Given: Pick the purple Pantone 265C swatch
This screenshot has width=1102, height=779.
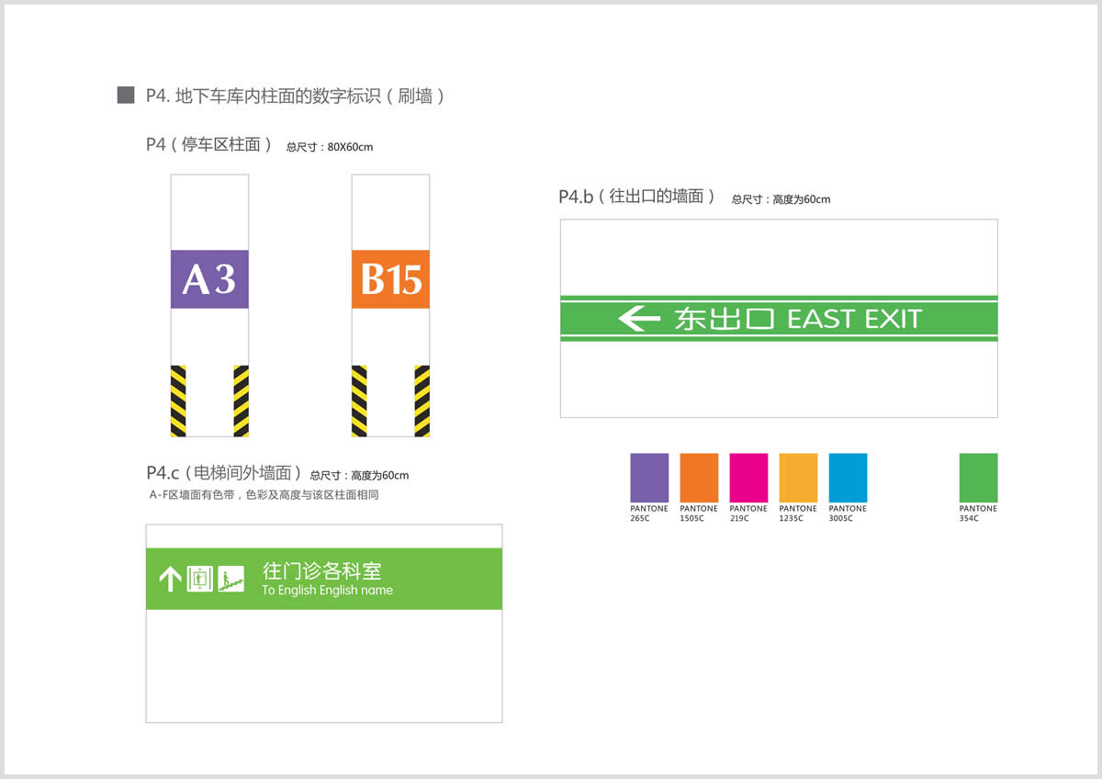Looking at the screenshot, I should (649, 478).
